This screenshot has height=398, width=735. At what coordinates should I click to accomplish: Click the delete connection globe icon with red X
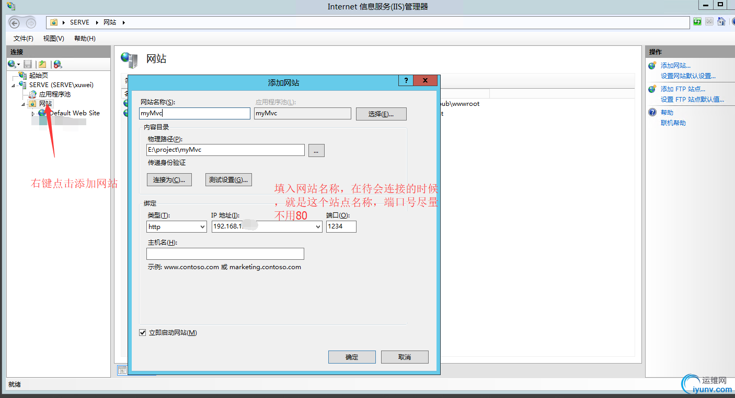click(58, 64)
